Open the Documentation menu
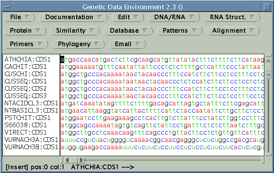 click(73, 17)
